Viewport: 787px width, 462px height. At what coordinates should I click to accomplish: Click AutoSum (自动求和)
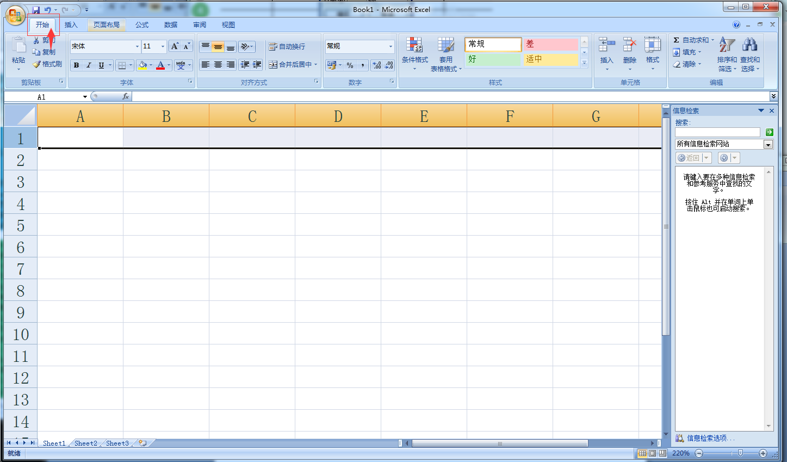tap(693, 40)
